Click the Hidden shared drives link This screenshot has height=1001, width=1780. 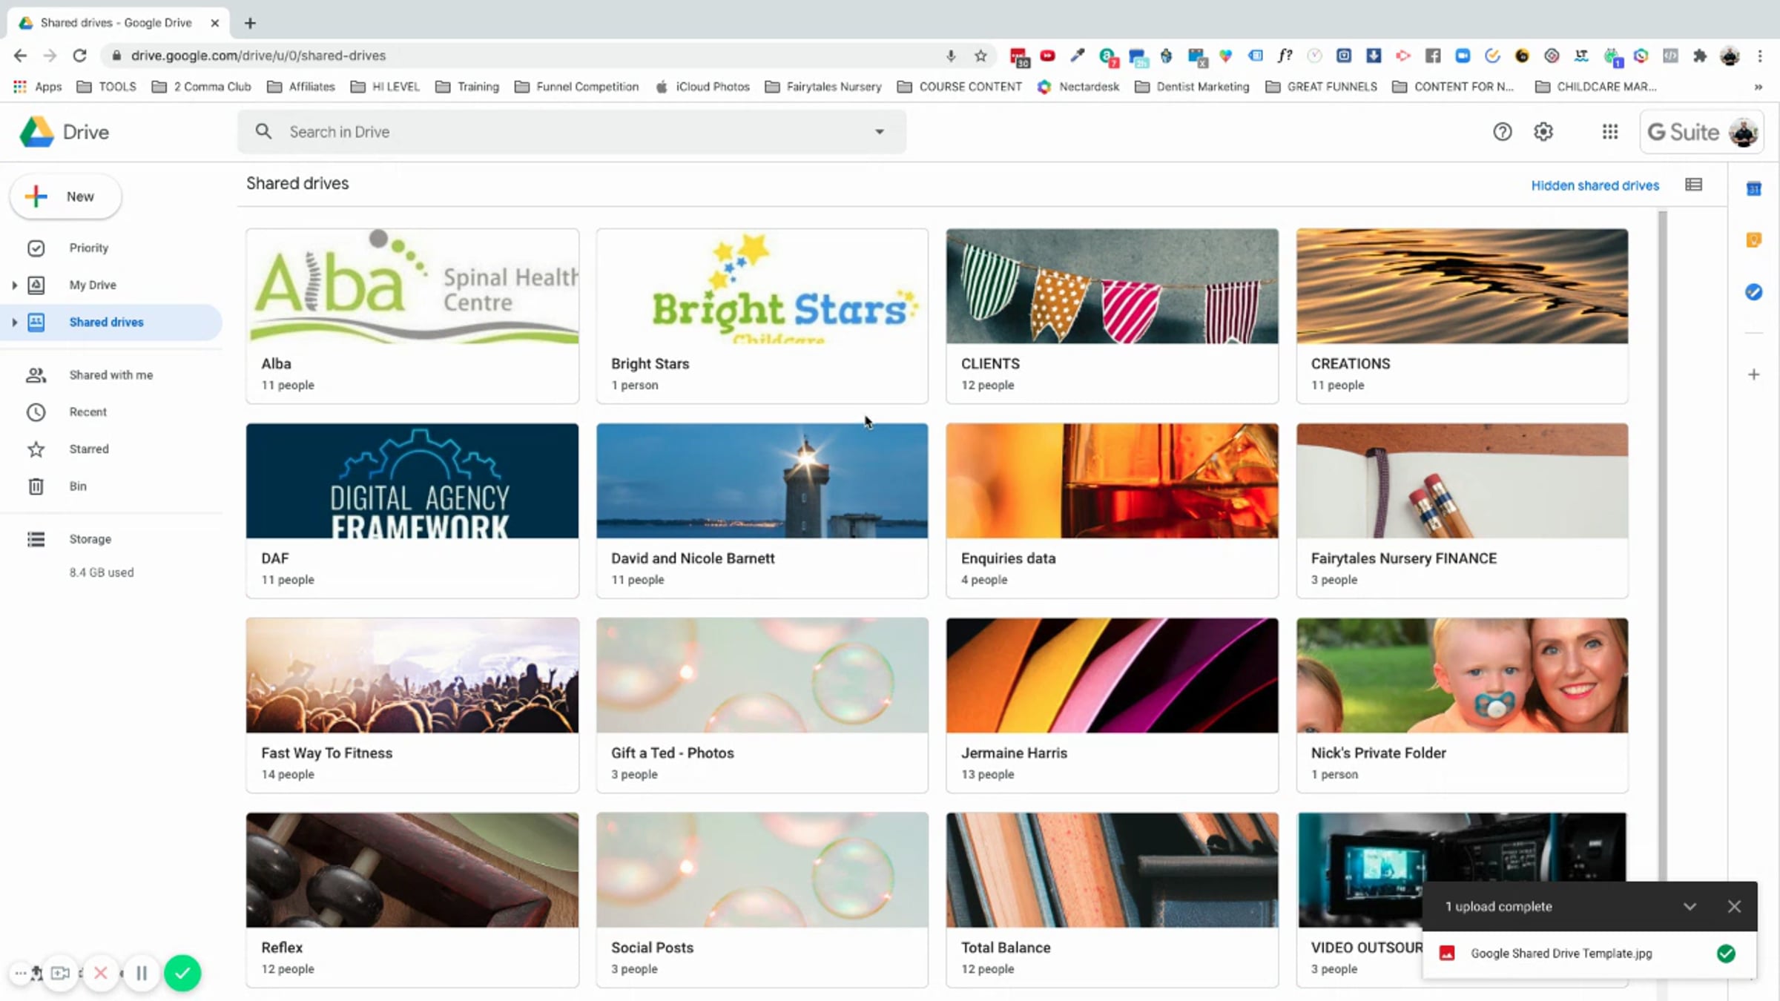pyautogui.click(x=1595, y=185)
